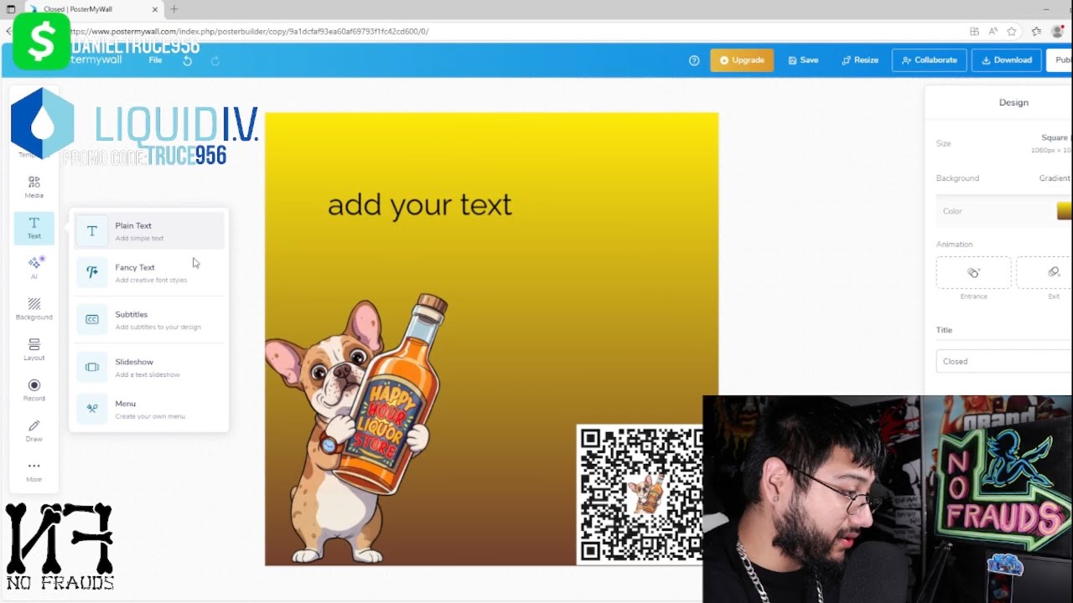Click the Subtitles CC icon

tap(92, 319)
